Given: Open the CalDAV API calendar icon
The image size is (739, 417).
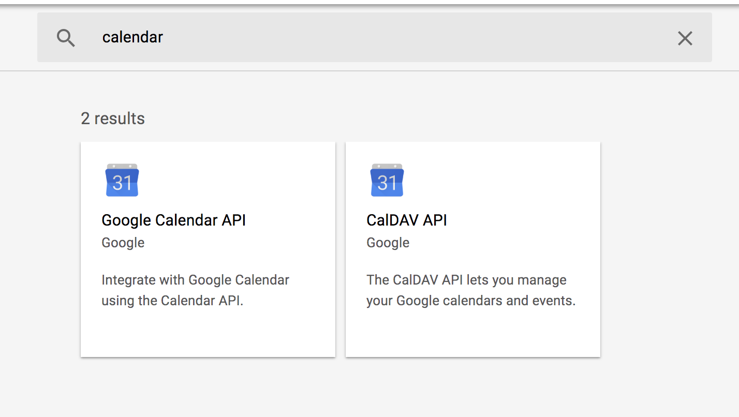Looking at the screenshot, I should [x=387, y=180].
